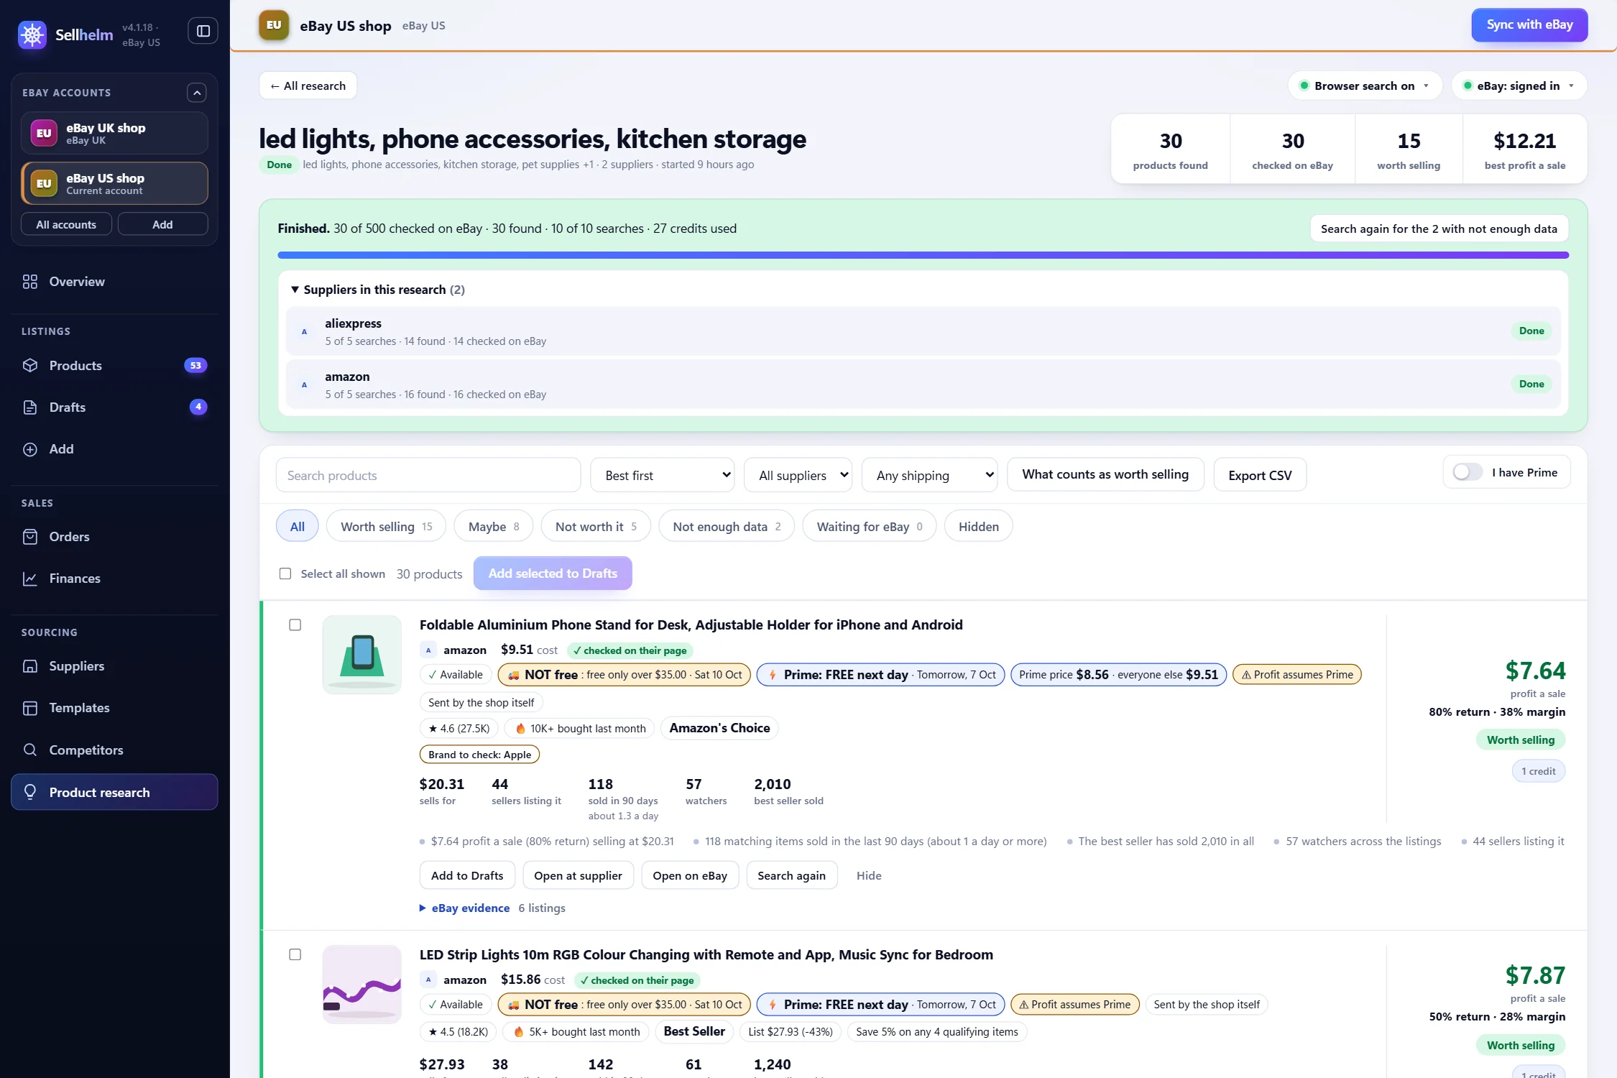This screenshot has width=1617, height=1078.
Task: Open the Any shipping dropdown
Action: (929, 475)
